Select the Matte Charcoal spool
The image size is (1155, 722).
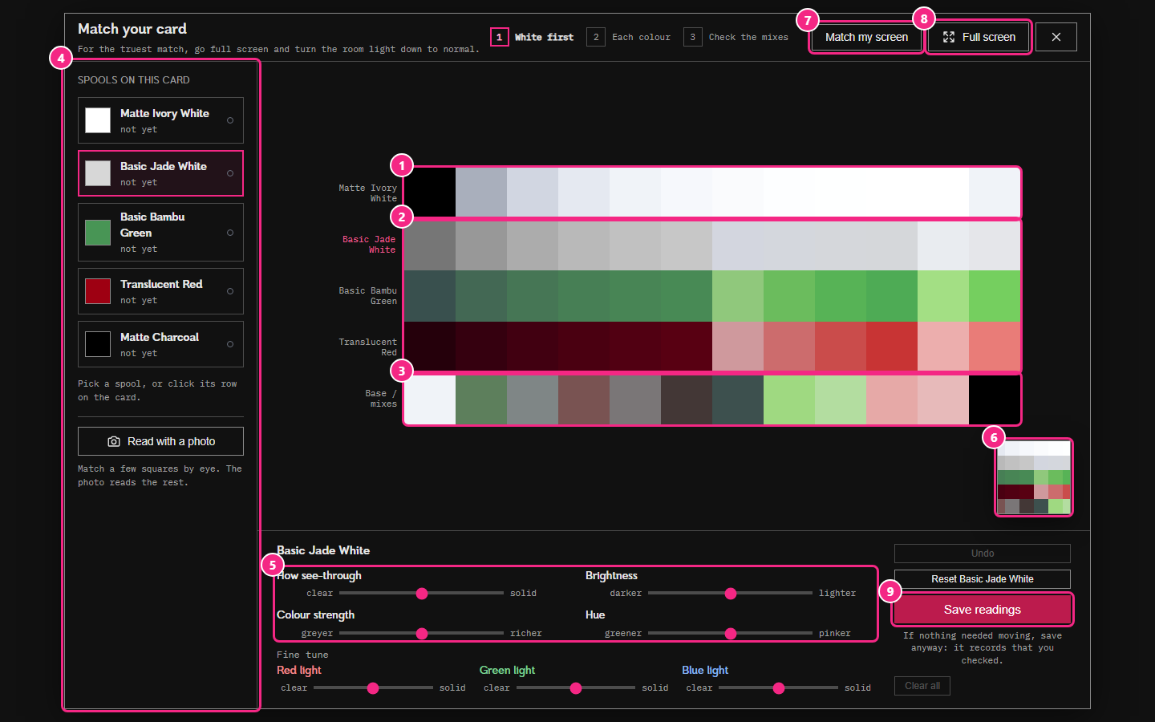click(160, 344)
